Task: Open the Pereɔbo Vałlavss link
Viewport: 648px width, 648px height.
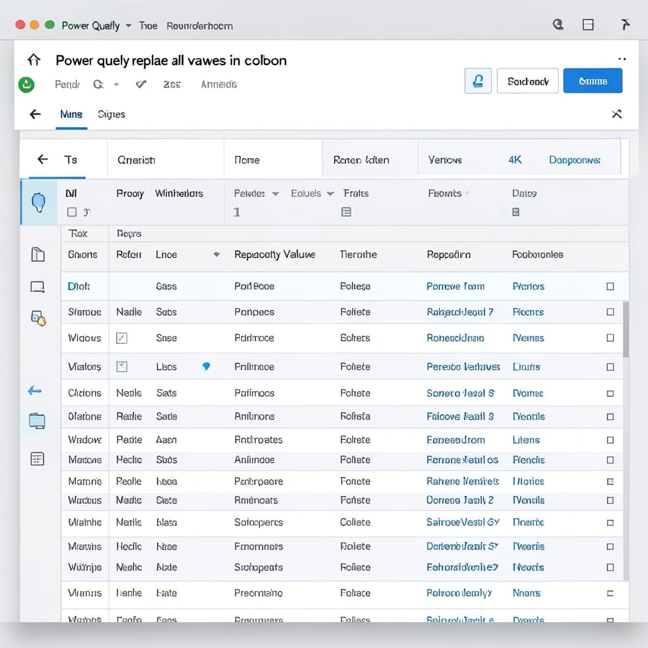Action: click(x=463, y=366)
